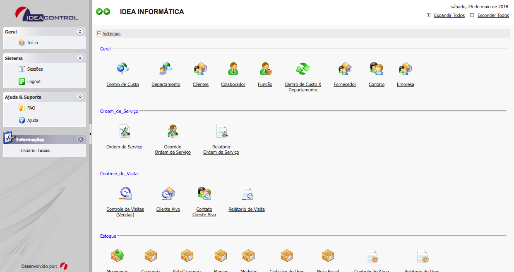This screenshot has height=272, width=514.
Task: Collapse the Sistema sidebar panel
Action: (x=80, y=58)
